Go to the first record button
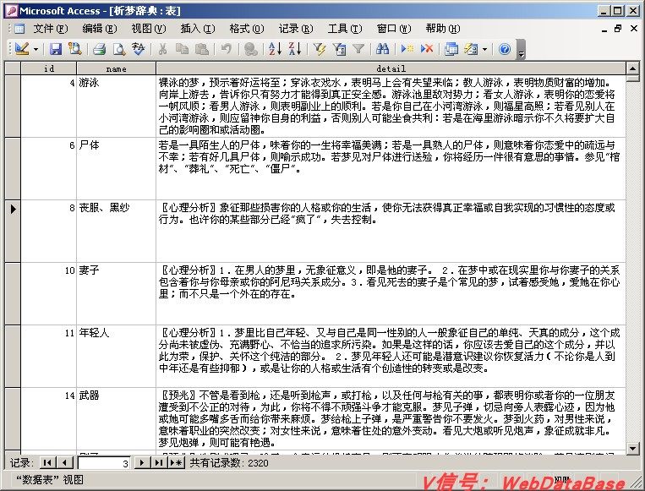Image resolution: width=645 pixels, height=491 pixels. pos(47,462)
